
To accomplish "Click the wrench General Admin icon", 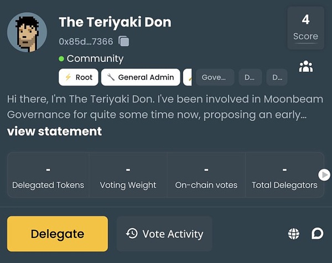I will click(x=111, y=77).
